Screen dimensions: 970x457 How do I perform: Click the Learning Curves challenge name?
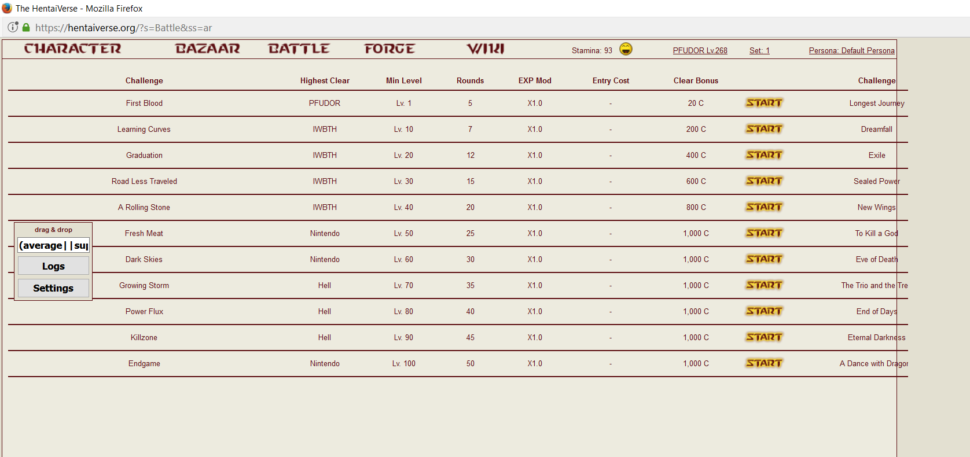coord(144,129)
